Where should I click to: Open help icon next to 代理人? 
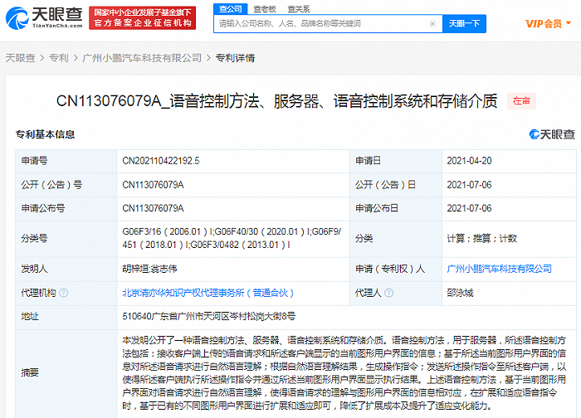coord(388,293)
